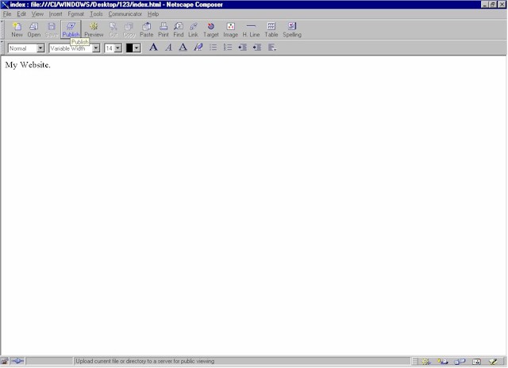Open Newsgroups from the component bar
This screenshot has height=368, width=508.
(460, 361)
